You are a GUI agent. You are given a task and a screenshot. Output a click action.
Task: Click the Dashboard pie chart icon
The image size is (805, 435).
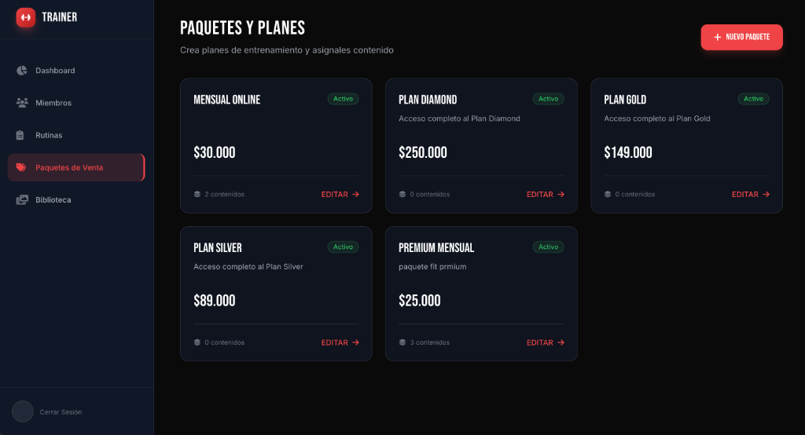click(x=22, y=71)
